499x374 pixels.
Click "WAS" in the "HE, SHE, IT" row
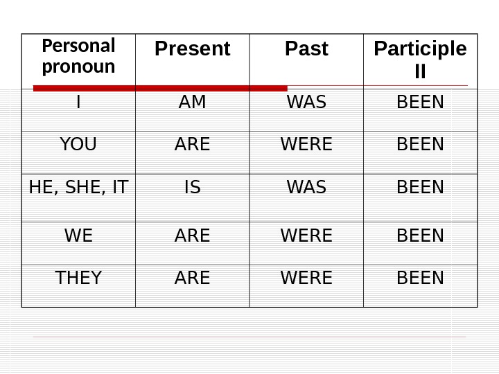tap(306, 187)
